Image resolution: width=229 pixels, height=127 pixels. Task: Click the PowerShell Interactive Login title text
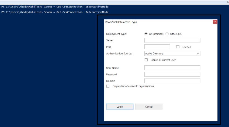pos(121,22)
